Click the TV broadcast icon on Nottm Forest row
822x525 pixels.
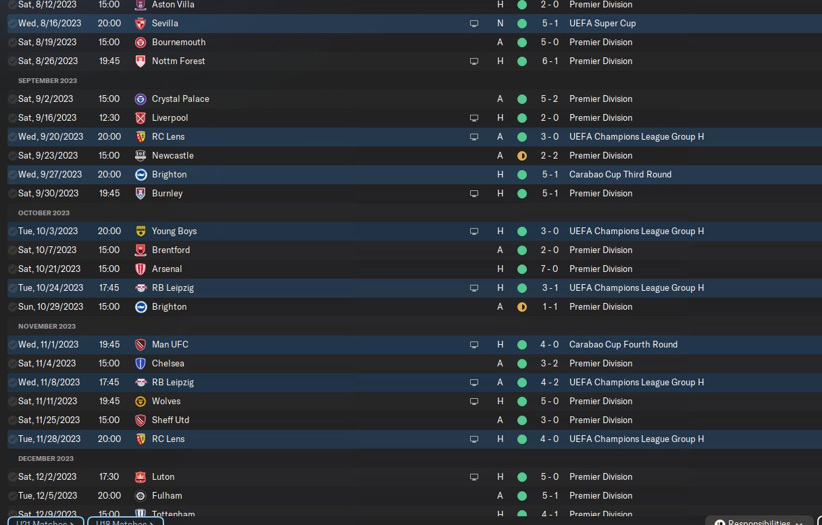[474, 61]
